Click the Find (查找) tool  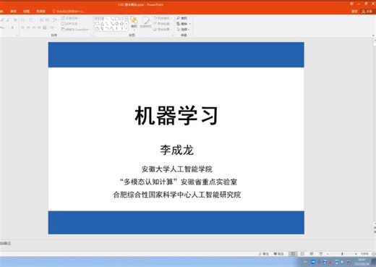pos(181,18)
